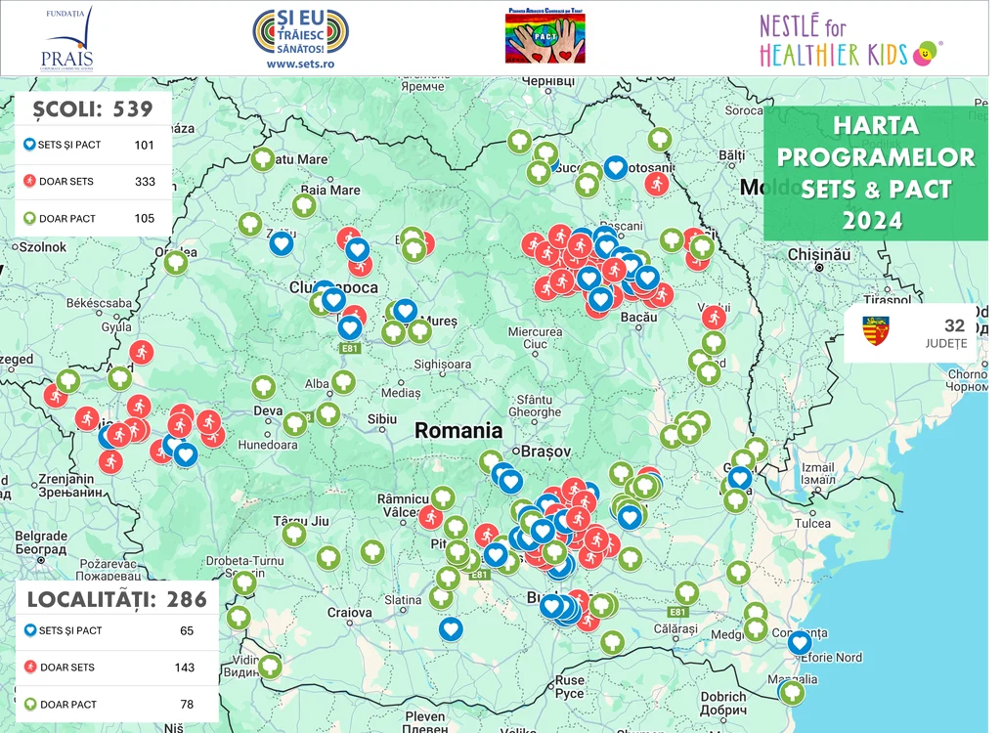1002x733 pixels.
Task: Click the green tree icon beside DOAR PACT 78
Action: pos(30,704)
